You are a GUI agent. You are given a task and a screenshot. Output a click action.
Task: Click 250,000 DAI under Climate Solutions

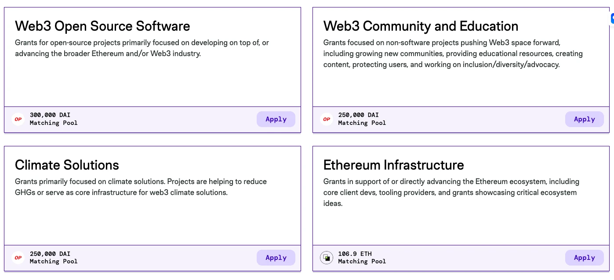tap(50, 254)
